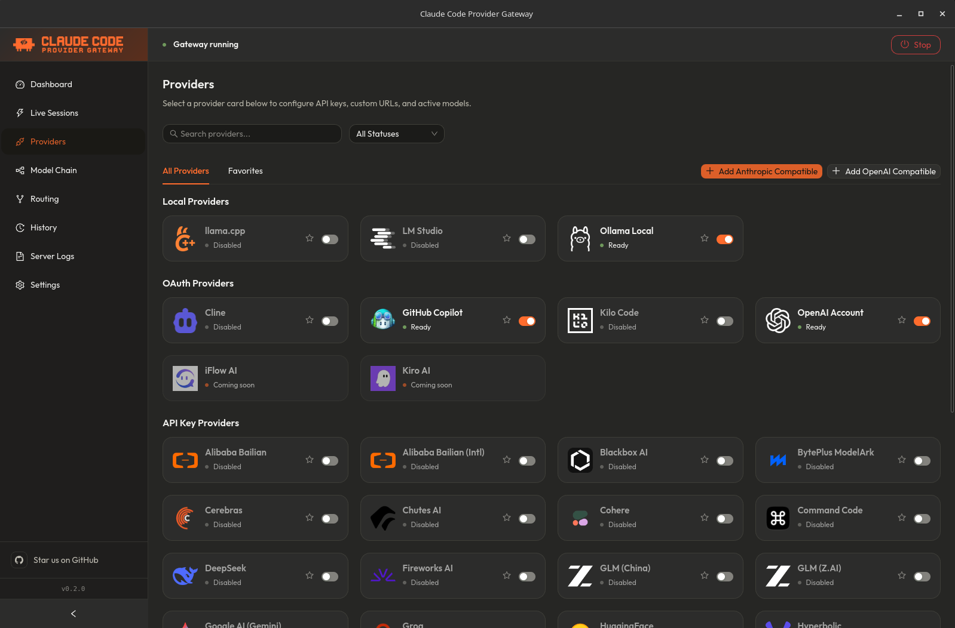955x628 pixels.
Task: Click the LM Studio logo icon
Action: 383,239
